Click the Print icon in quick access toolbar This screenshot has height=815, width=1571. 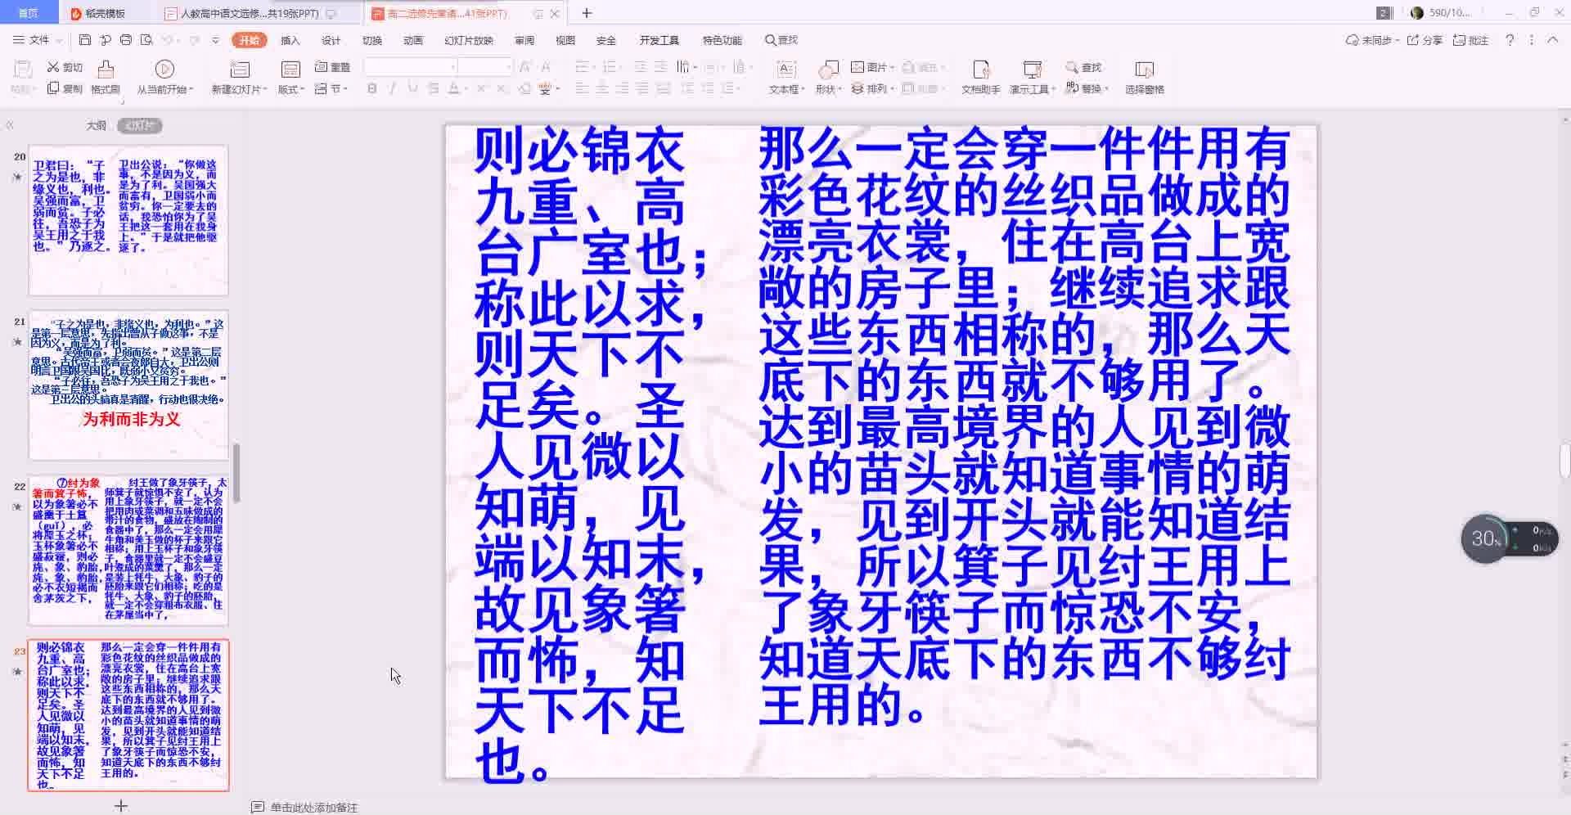[x=125, y=39]
